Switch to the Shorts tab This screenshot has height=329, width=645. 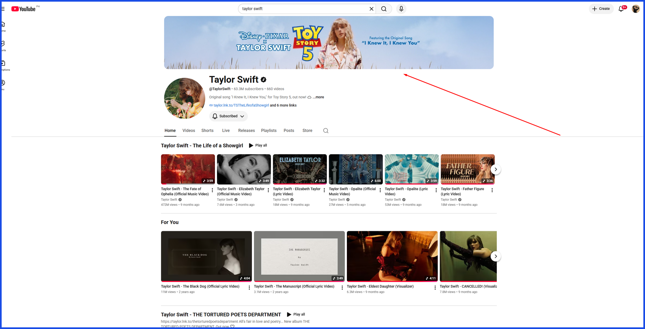tap(207, 131)
